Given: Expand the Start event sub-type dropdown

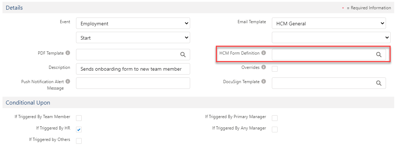Looking at the screenshot, I should [133, 37].
